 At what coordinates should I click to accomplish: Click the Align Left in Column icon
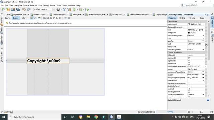pyautogui.click(x=44, y=18)
